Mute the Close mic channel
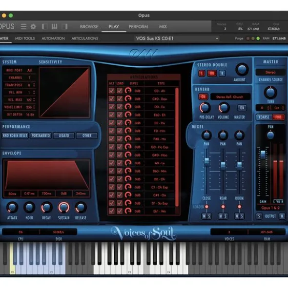This screenshot has width=288, height=288. (204, 216)
